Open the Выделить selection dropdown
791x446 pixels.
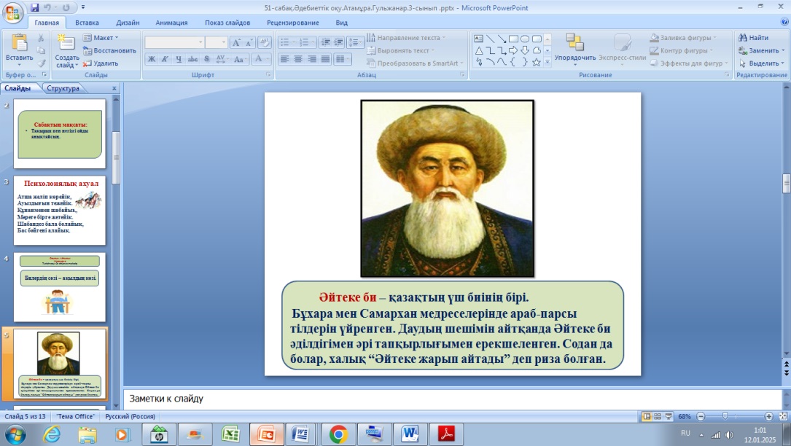click(x=762, y=63)
